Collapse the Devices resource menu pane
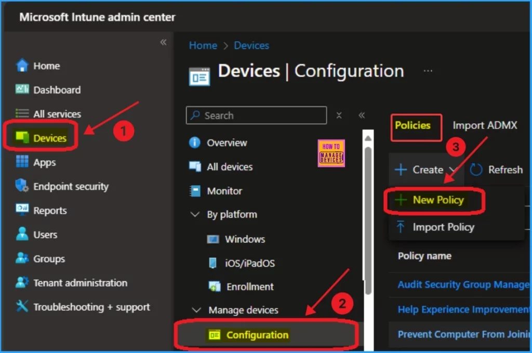Viewport: 532px width, 353px height. point(362,115)
